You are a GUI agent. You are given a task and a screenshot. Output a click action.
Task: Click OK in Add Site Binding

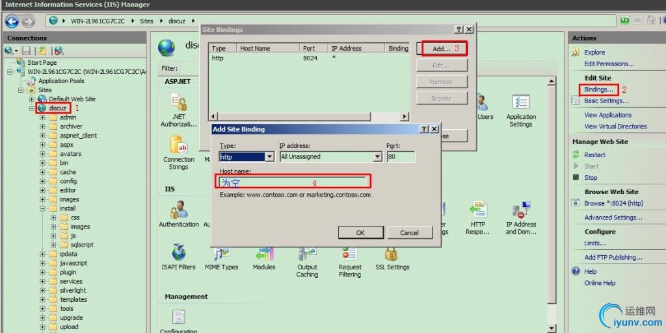point(360,232)
